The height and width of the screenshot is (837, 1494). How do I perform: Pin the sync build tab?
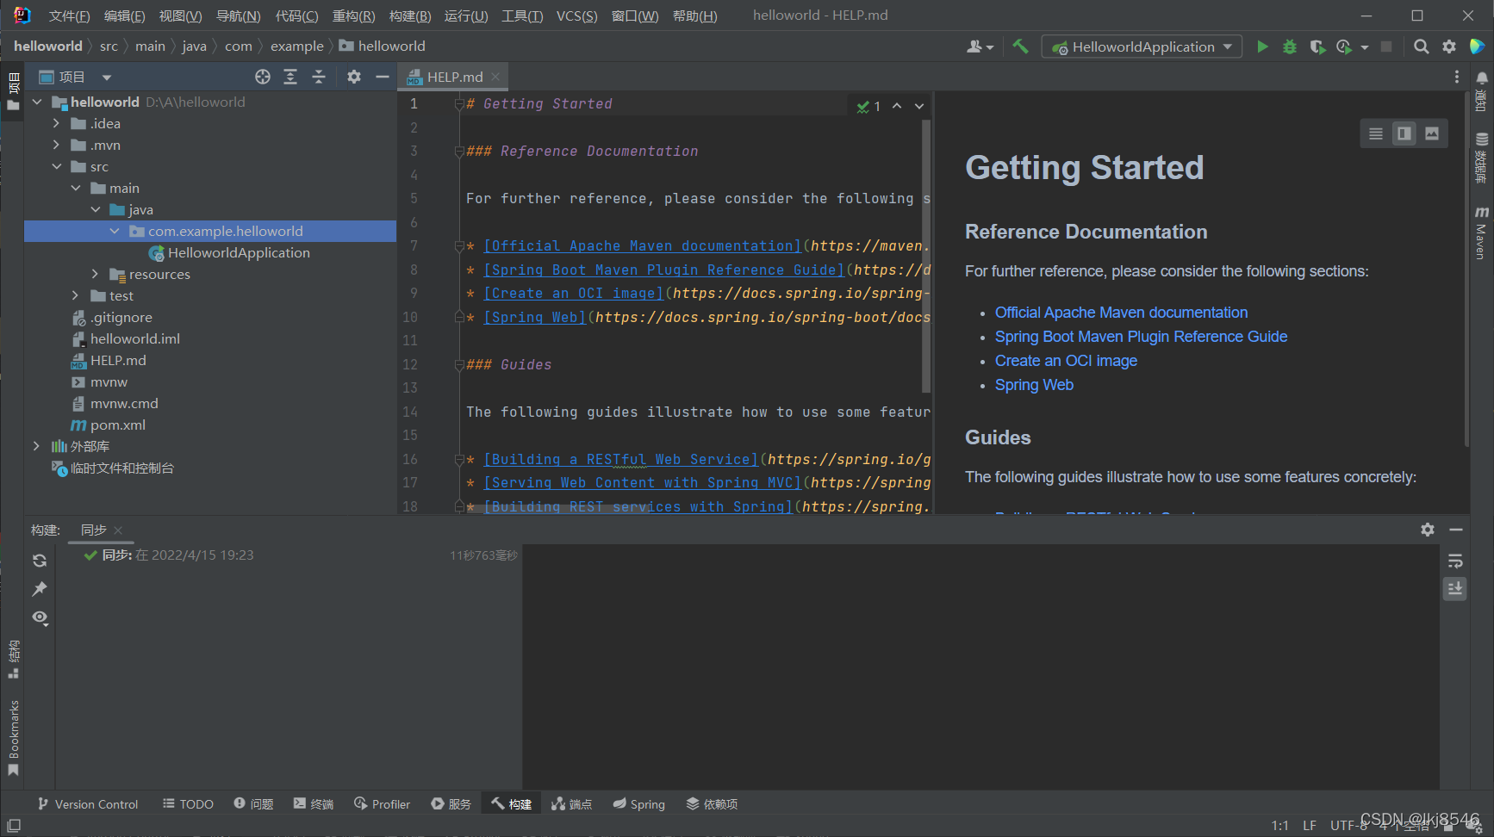click(39, 589)
